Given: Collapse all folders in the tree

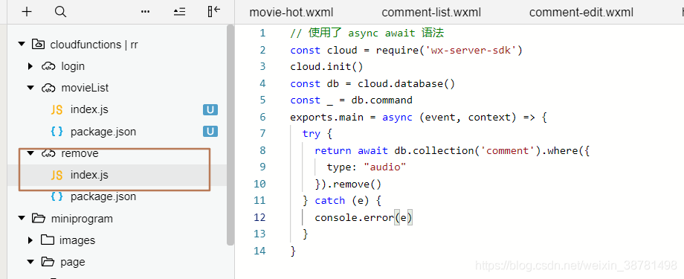Looking at the screenshot, I should click(x=179, y=12).
